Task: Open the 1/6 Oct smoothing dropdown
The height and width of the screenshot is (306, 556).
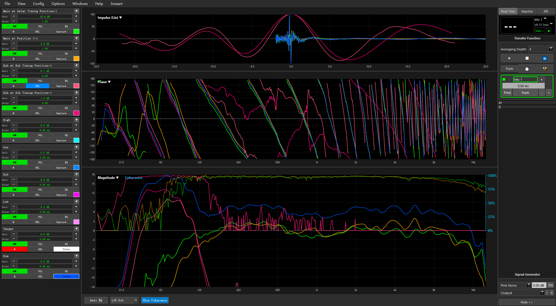Action: click(136, 300)
